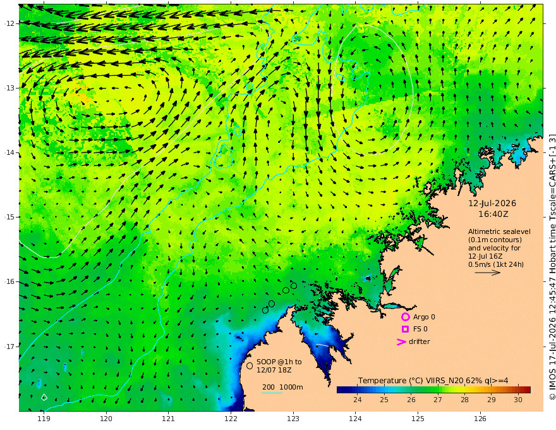Image resolution: width=556 pixels, height=430 pixels.
Task: Click the date text 12-Jul-2026
Action: (x=492, y=203)
